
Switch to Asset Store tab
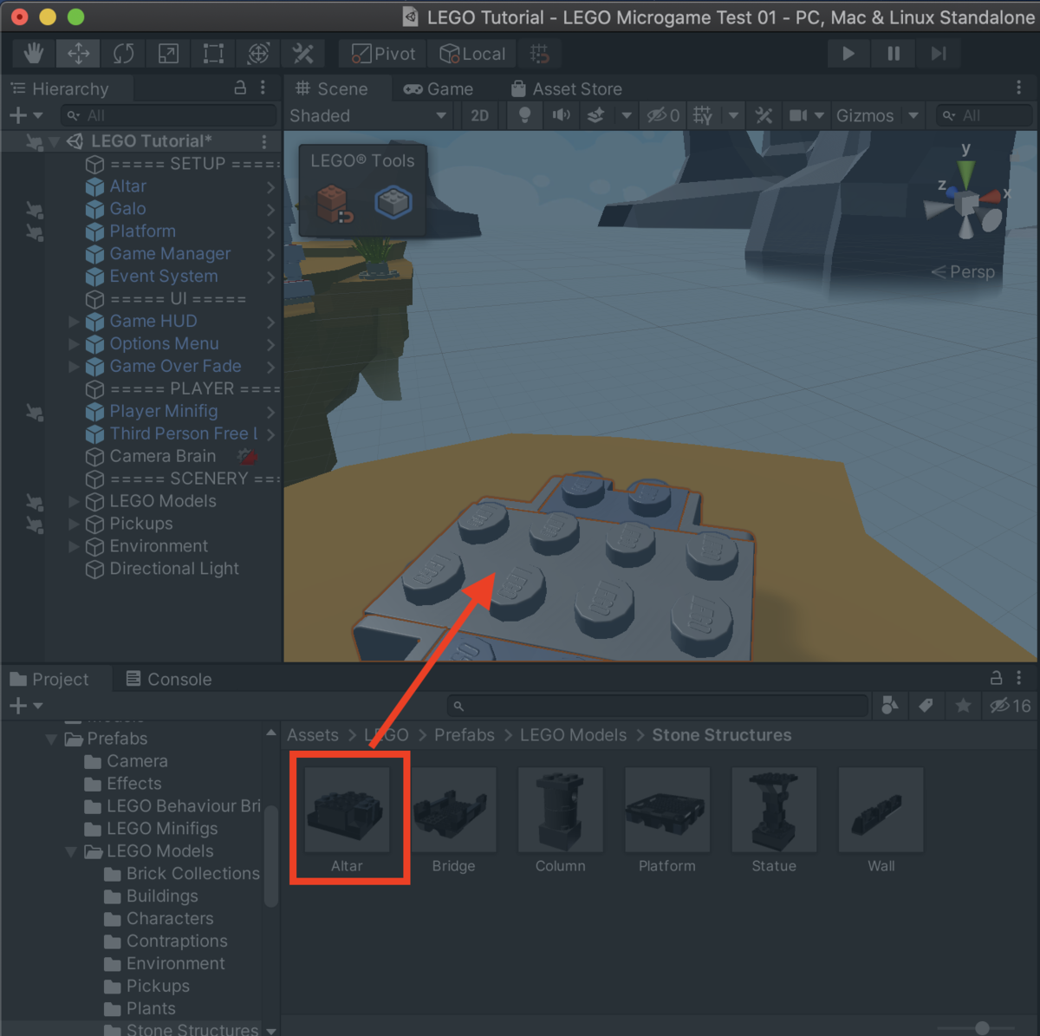pyautogui.click(x=567, y=88)
